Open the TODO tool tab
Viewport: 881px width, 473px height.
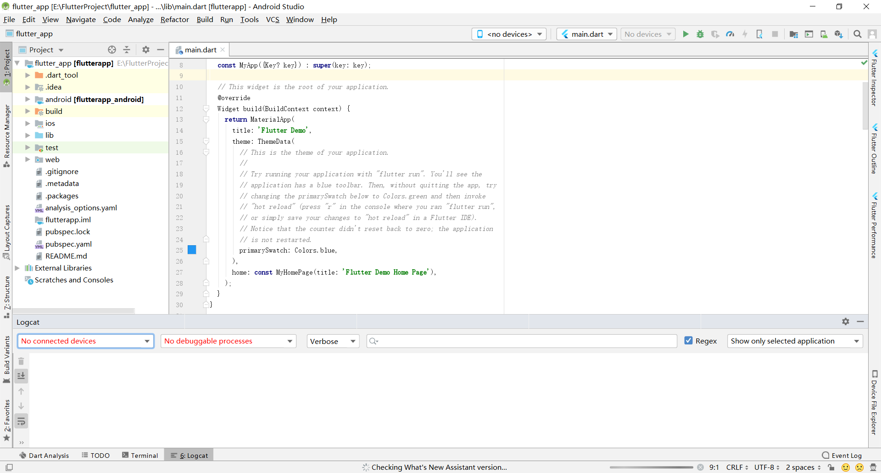click(x=95, y=455)
